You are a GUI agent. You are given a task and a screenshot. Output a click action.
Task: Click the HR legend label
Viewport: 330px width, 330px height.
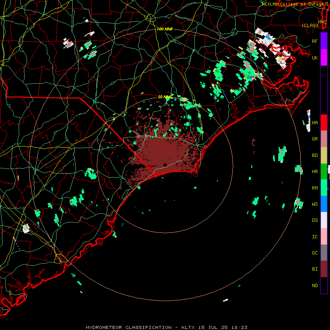point(315,172)
